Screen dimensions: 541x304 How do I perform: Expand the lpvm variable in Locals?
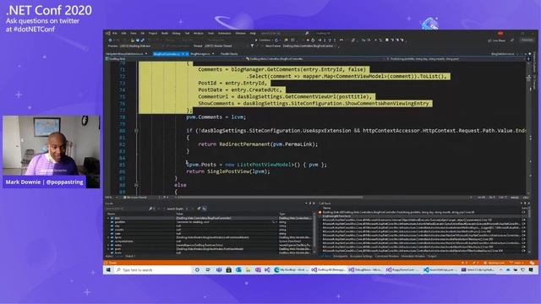pyautogui.click(x=108, y=237)
